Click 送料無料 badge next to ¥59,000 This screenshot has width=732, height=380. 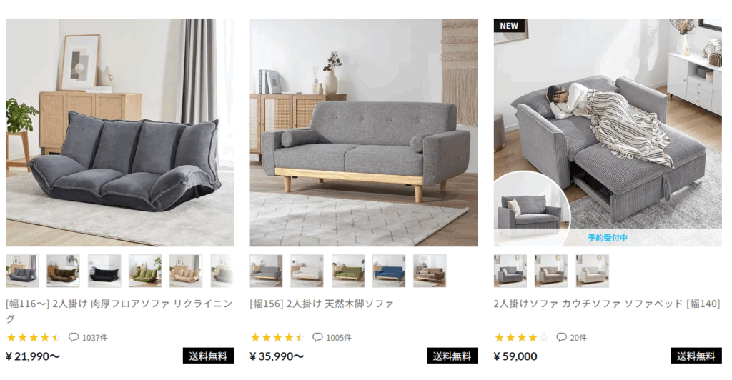pos(696,356)
